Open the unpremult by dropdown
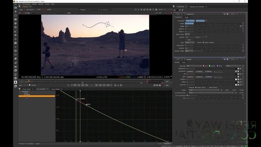 point(211,93)
